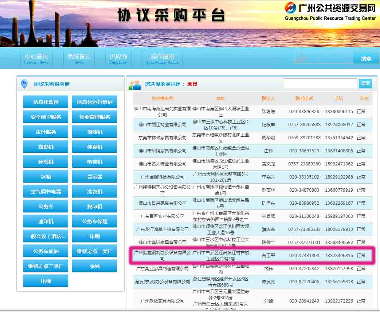This screenshot has height=312, width=380.
Task: Open the 摄像机 category
Action: point(94,132)
